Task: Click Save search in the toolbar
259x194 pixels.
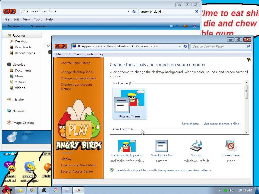Action: coord(40,26)
